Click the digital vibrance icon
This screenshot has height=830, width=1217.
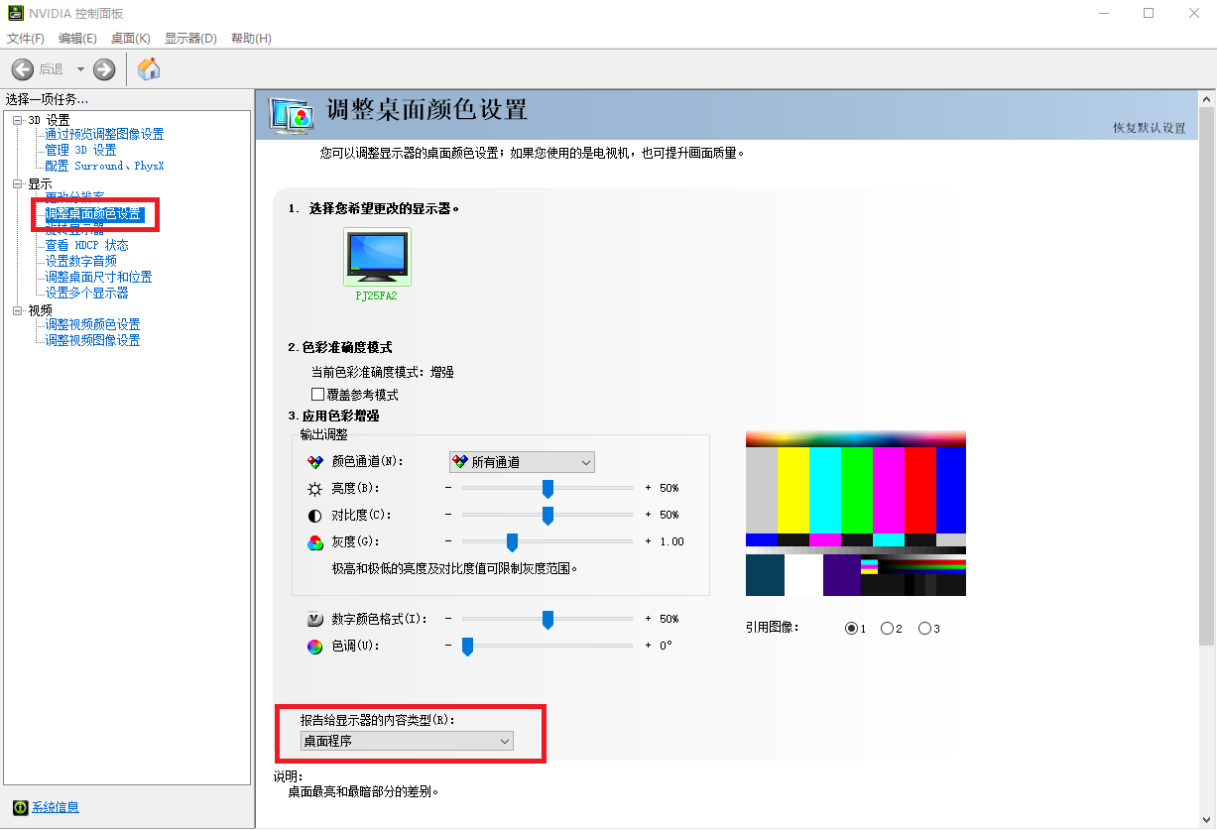[x=315, y=619]
